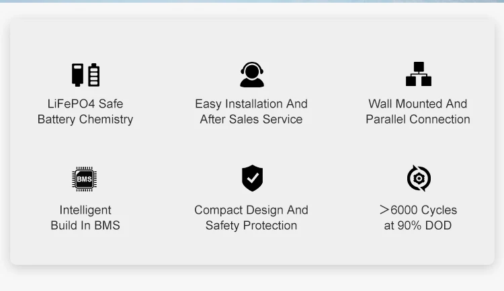Viewport: 504px width, 291px height.
Task: Click the 'Intelligent' text line
Action: click(x=85, y=210)
